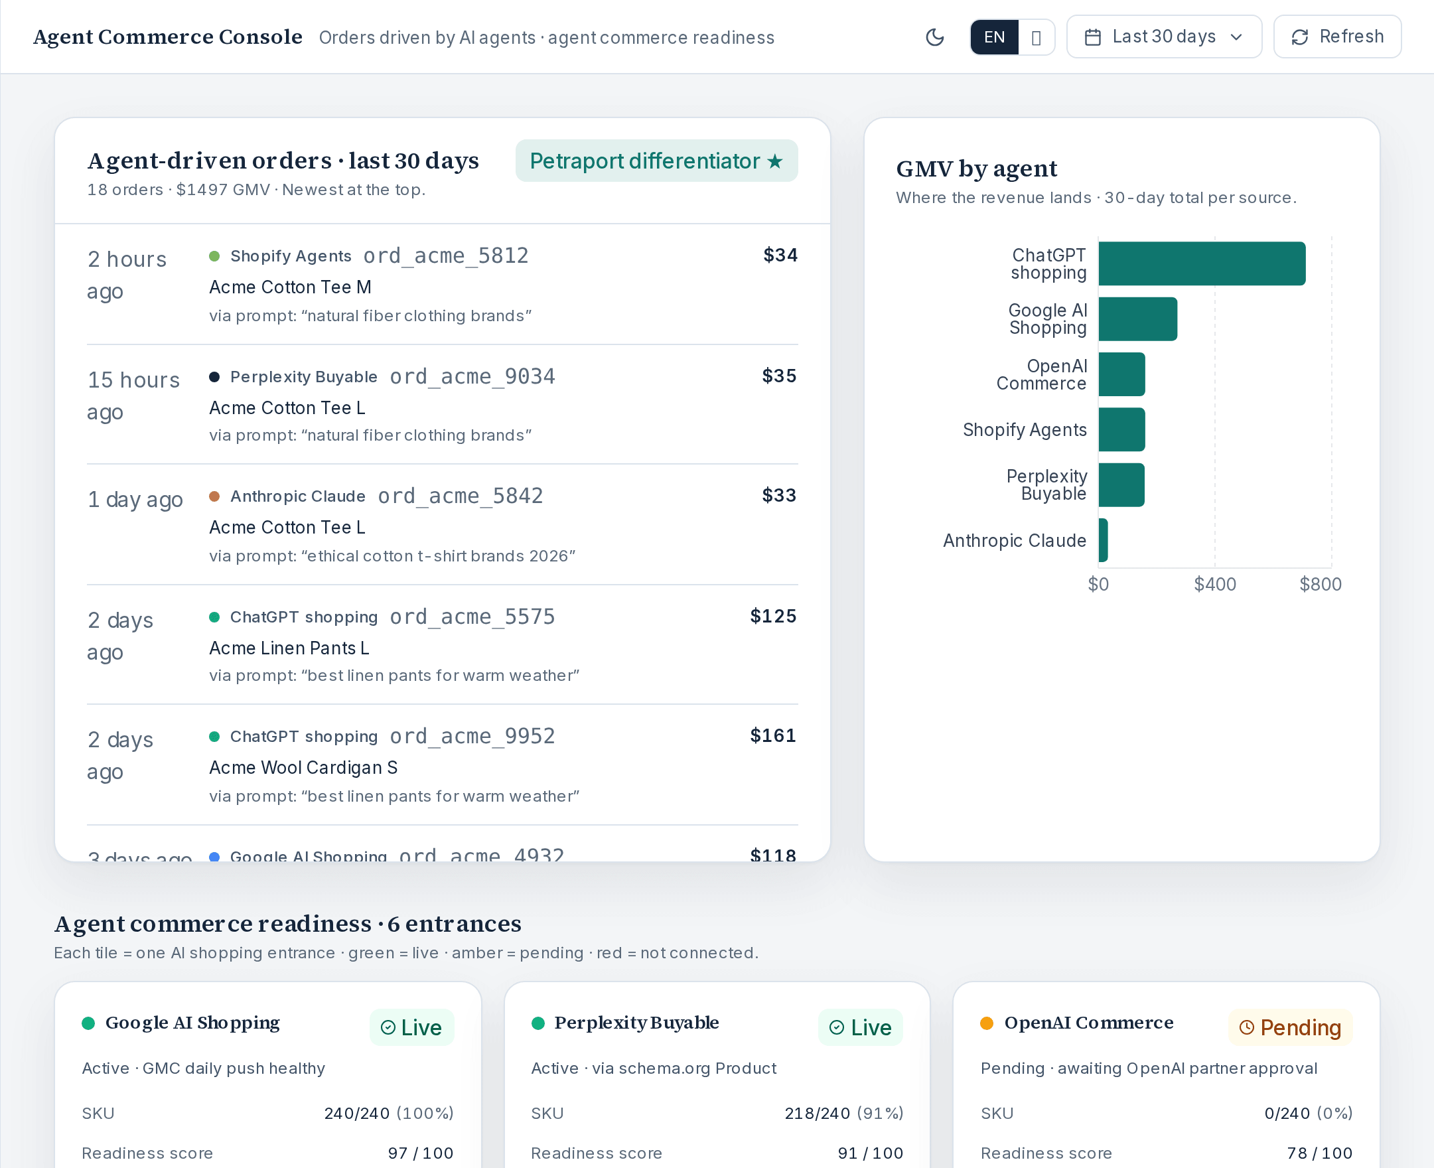Click Acme Wool Cardigan S product name
1434x1168 pixels.
(303, 768)
